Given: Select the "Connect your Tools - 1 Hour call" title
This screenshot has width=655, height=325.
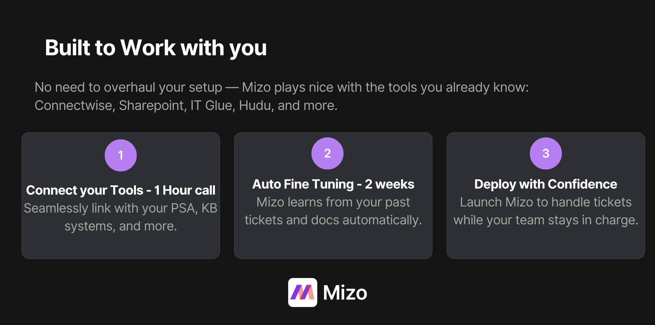Looking at the screenshot, I should pyautogui.click(x=121, y=190).
